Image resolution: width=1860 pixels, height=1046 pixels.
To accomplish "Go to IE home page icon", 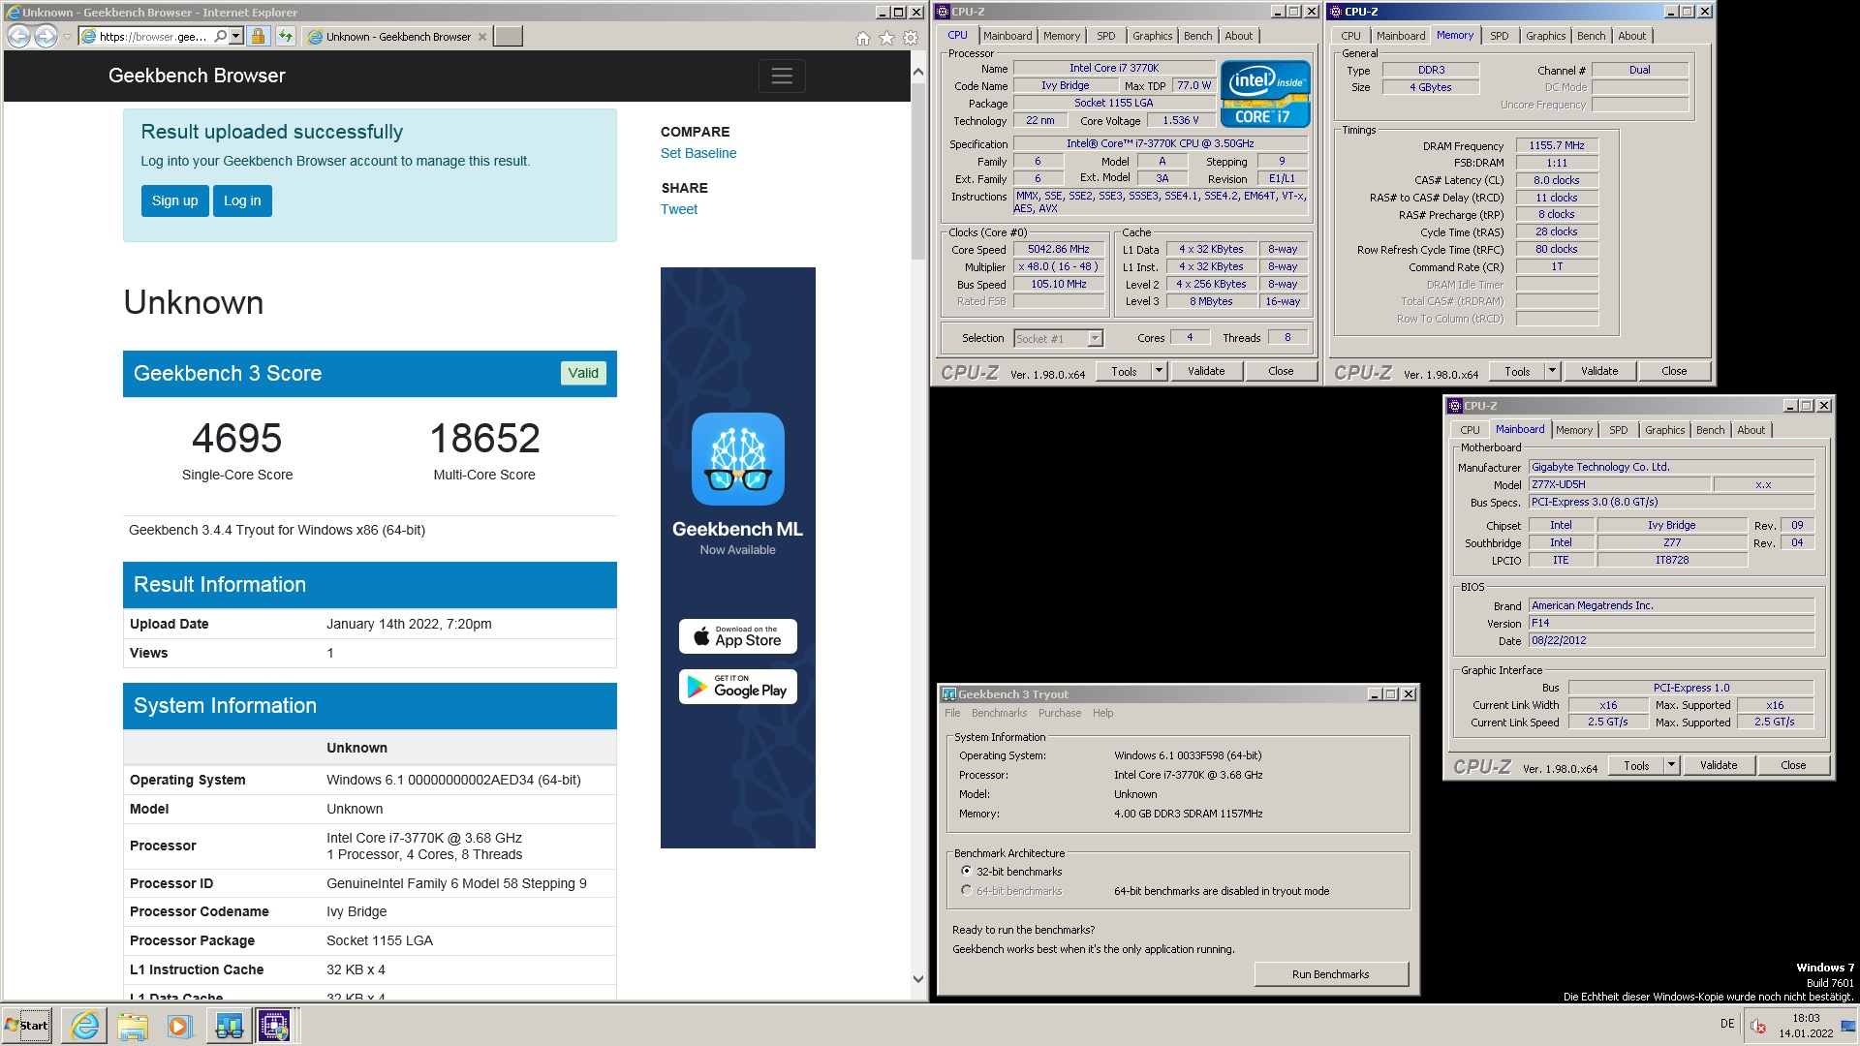I will [x=863, y=38].
